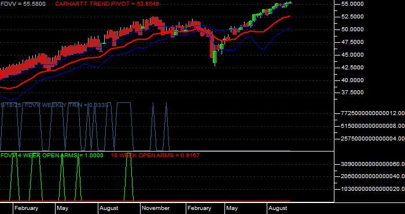
Task: Click the first February label on time axis
Action: click(x=26, y=208)
